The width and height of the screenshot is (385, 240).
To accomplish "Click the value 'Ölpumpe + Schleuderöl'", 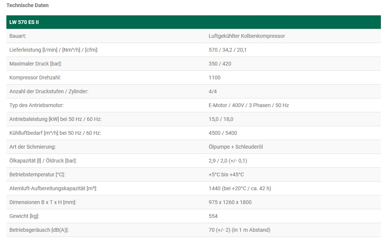I will pyautogui.click(x=236, y=147).
